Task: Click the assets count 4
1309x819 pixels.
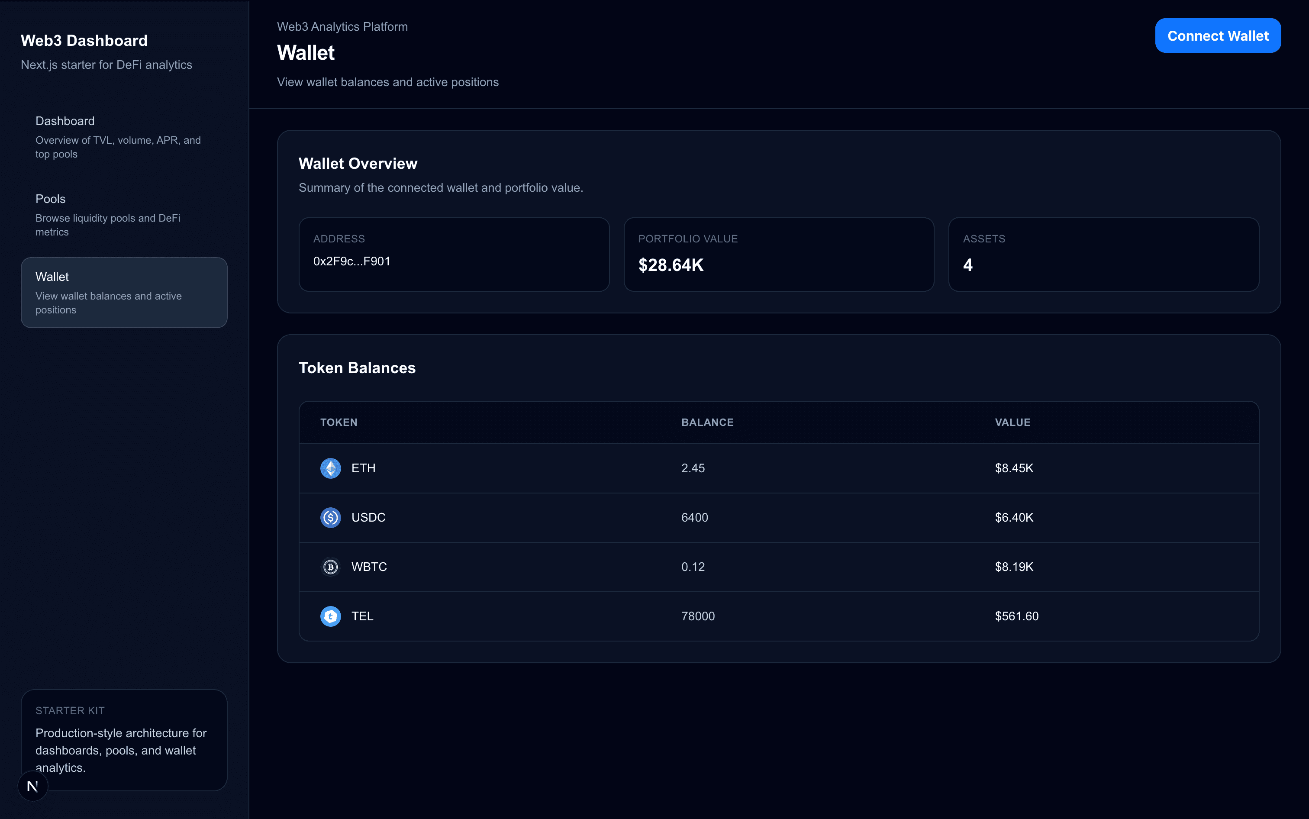Action: point(967,265)
